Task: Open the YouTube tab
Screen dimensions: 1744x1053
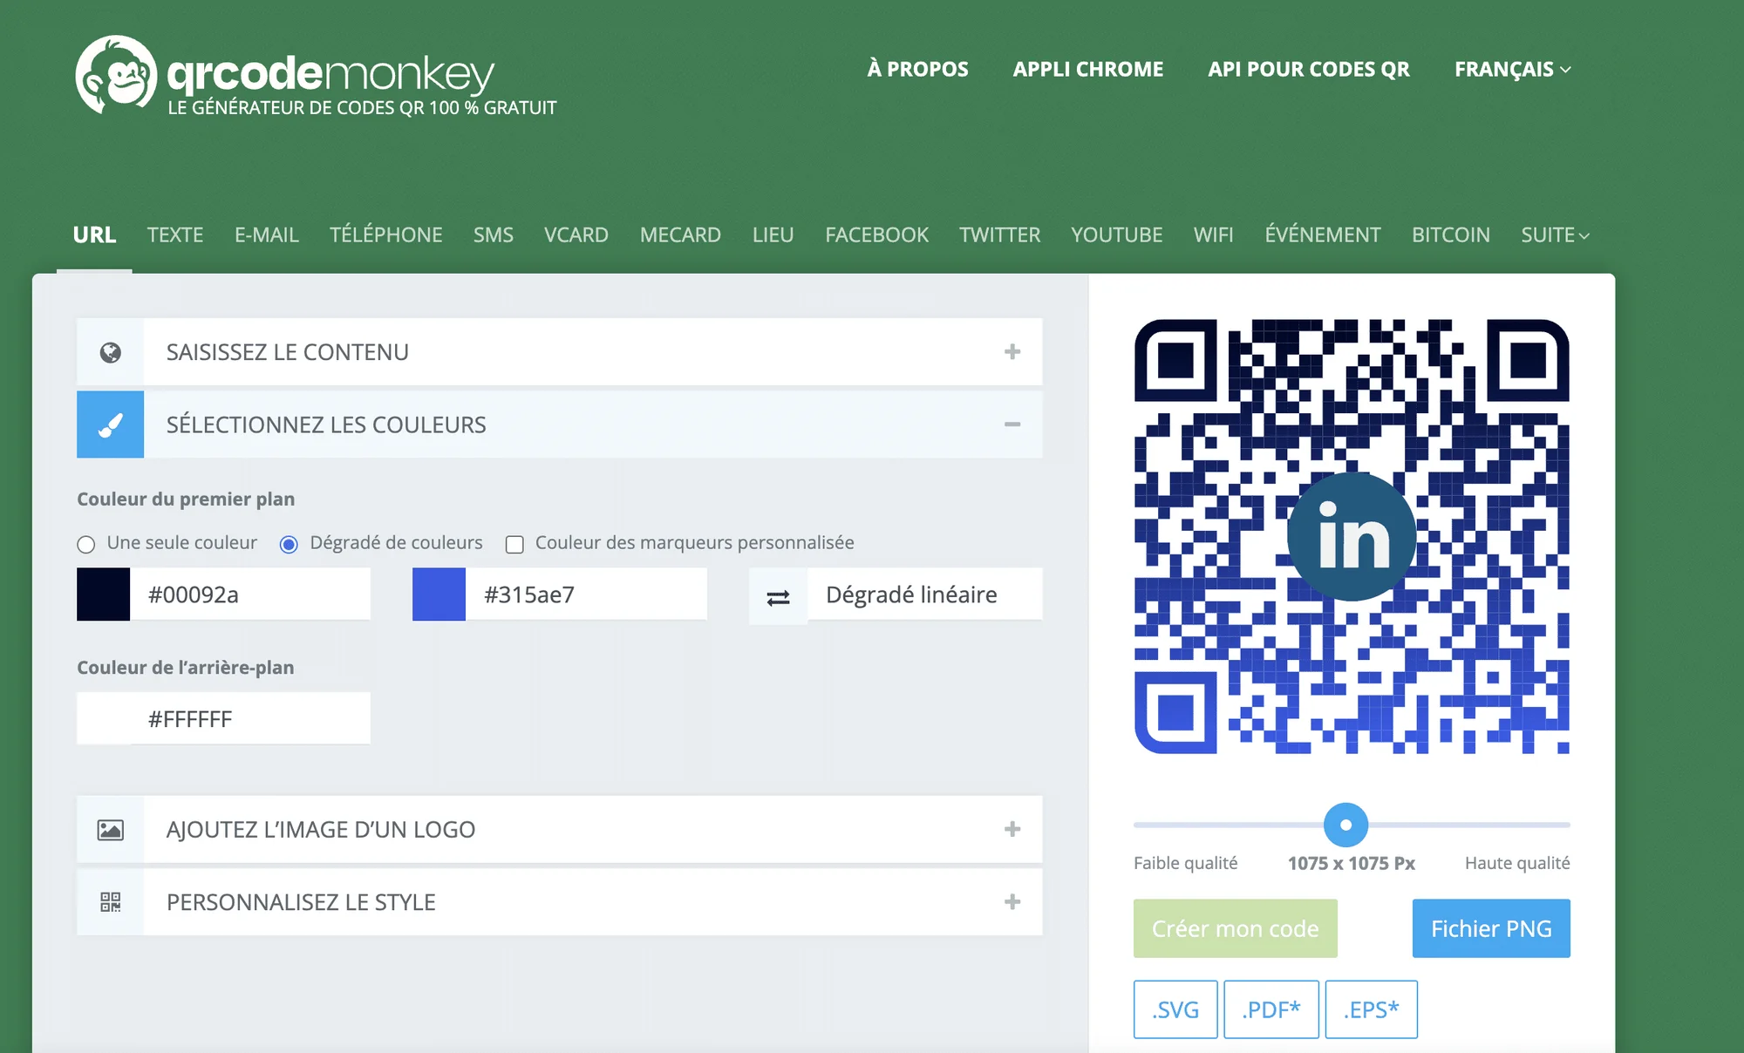Action: 1117,234
